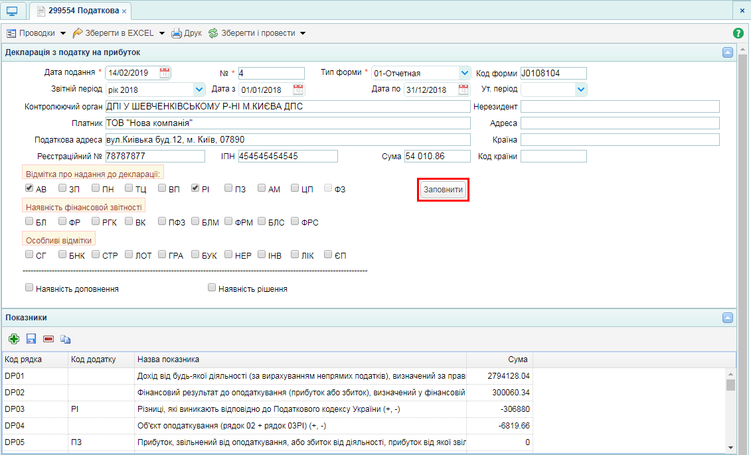This screenshot has width=751, height=455.
Task: Open Зберегти і провести dropdown arrow
Action: 303,33
